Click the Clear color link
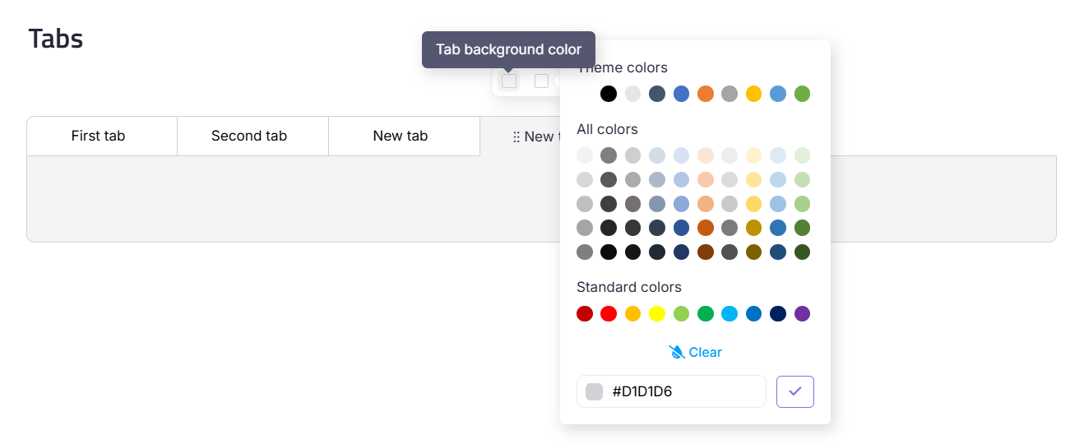The image size is (1070, 444). pos(696,352)
